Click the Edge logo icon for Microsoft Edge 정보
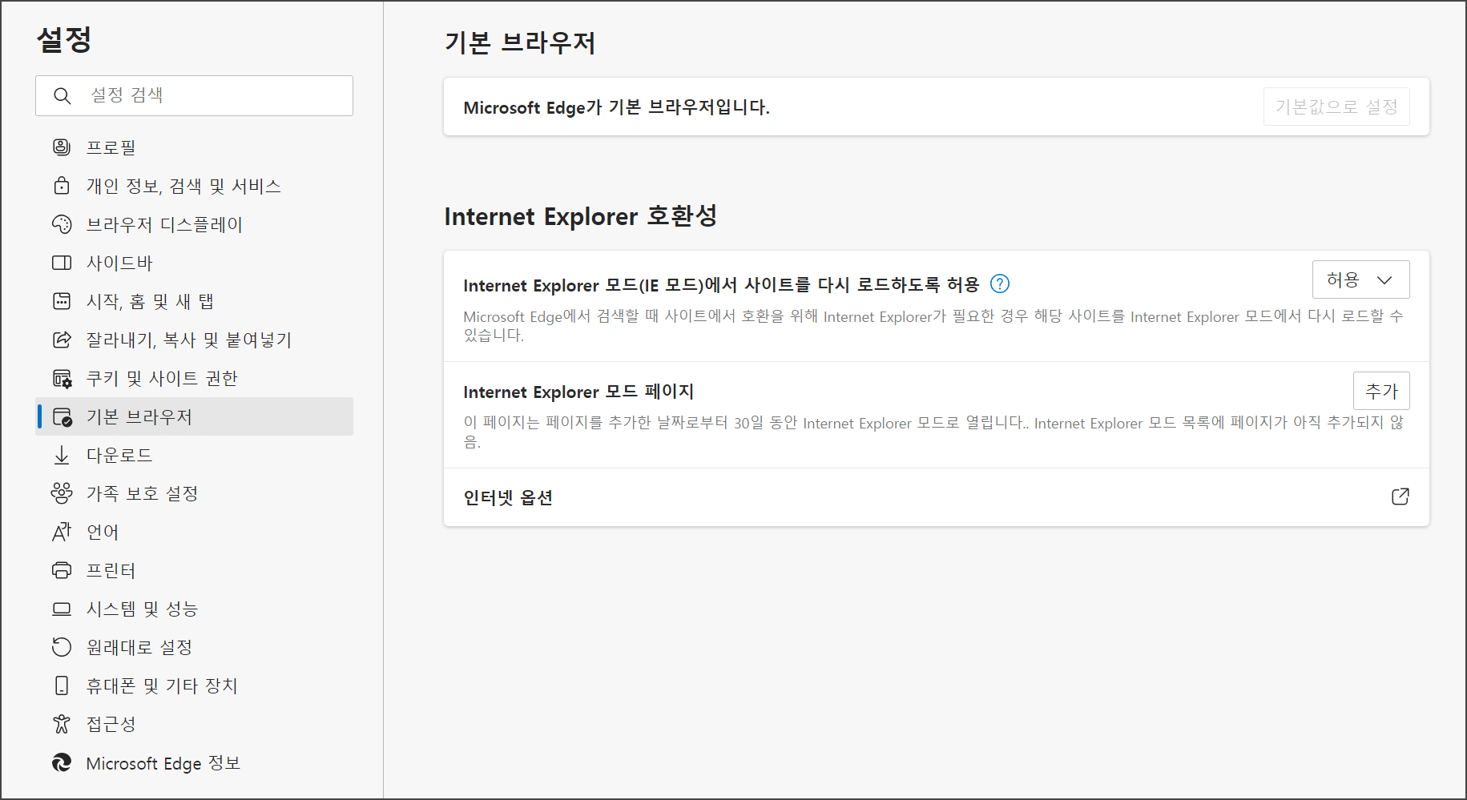This screenshot has height=800, width=1467. coord(62,762)
